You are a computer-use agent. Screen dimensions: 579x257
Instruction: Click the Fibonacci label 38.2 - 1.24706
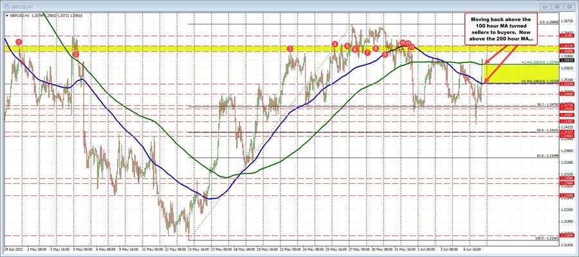pos(548,105)
